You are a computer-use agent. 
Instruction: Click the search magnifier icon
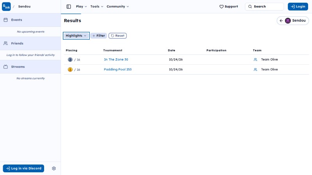(x=250, y=7)
